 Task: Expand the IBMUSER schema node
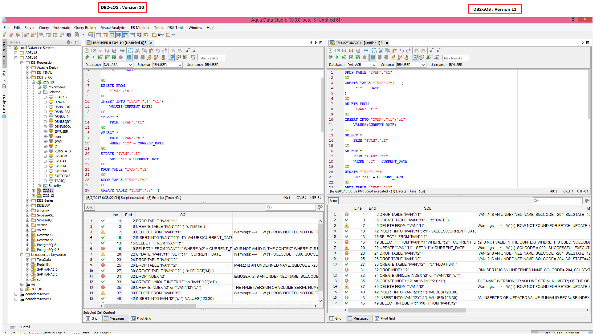45,131
